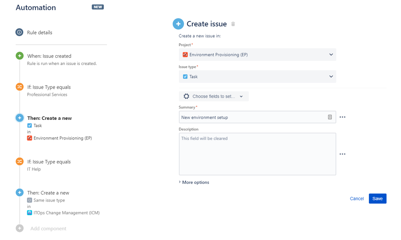
Task: Delete the Create issue action with the trash icon
Action: point(233,24)
